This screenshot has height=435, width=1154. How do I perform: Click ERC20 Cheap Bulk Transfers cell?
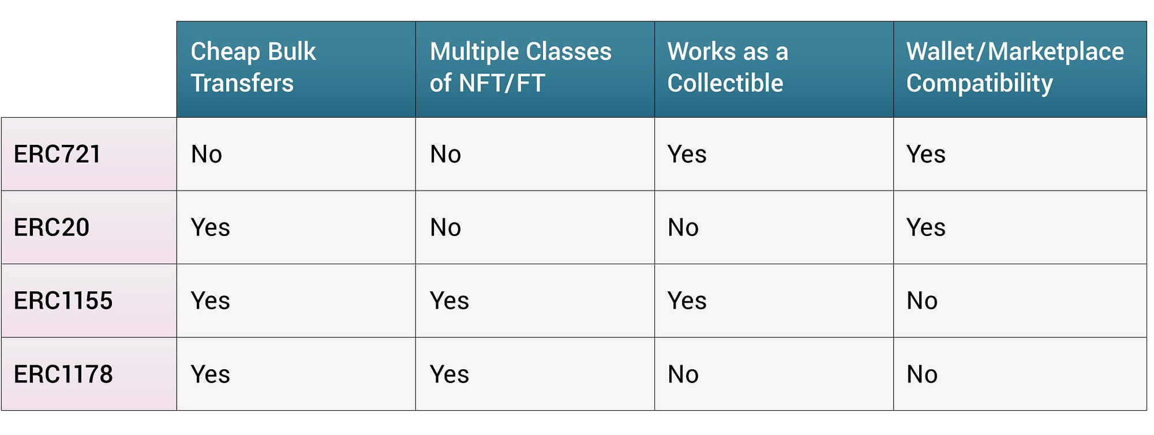click(296, 227)
